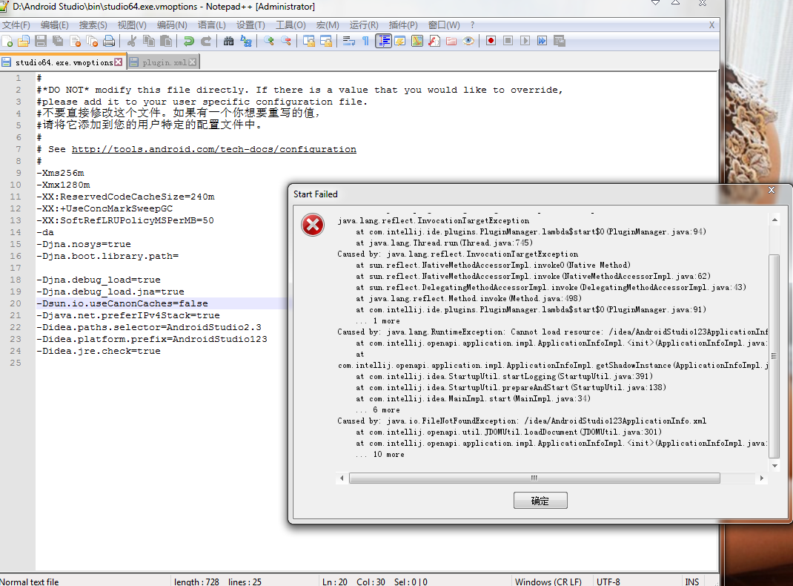The image size is (793, 586).
Task: Click the Close All toolbar icon
Action: pyautogui.click(x=92, y=41)
